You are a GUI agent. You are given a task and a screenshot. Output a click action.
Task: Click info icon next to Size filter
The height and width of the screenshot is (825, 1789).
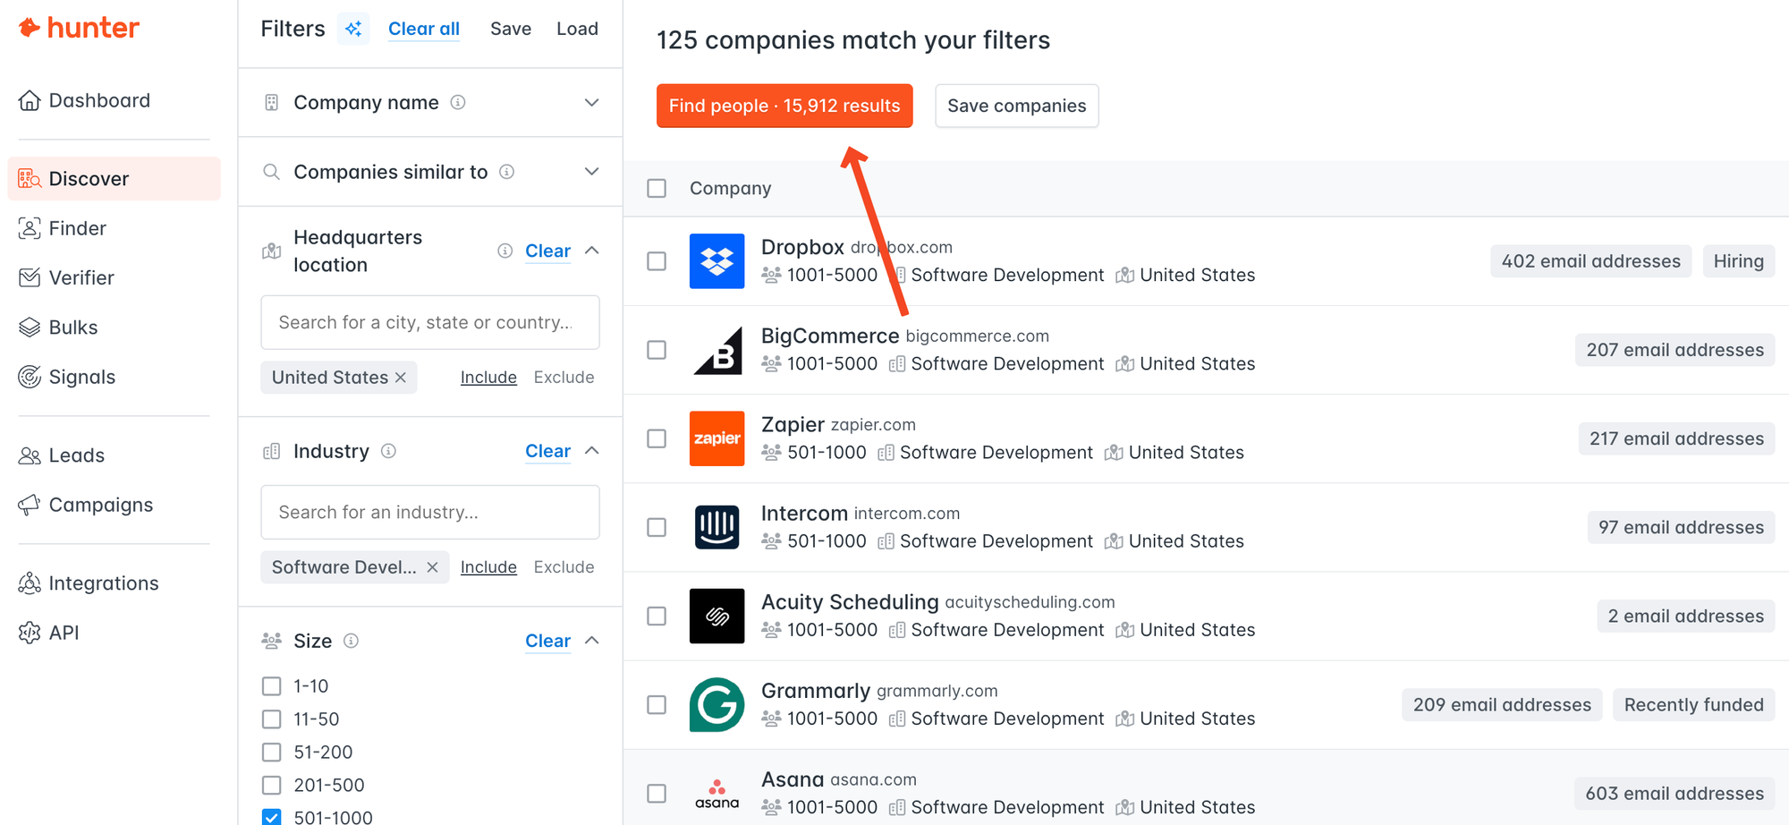coord(352,641)
